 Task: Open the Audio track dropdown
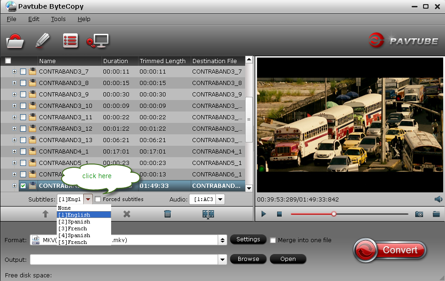coord(220,199)
